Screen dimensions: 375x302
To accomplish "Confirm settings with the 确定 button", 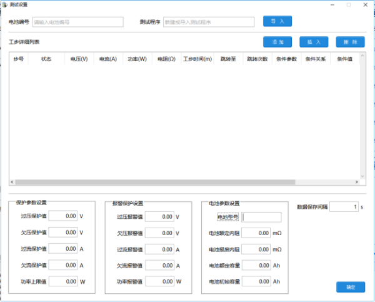I will click(350, 287).
